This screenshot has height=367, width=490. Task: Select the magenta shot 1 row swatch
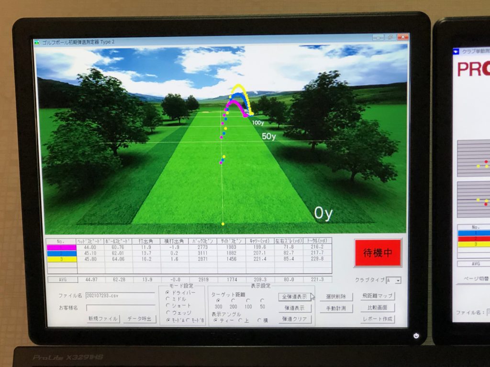click(x=62, y=248)
